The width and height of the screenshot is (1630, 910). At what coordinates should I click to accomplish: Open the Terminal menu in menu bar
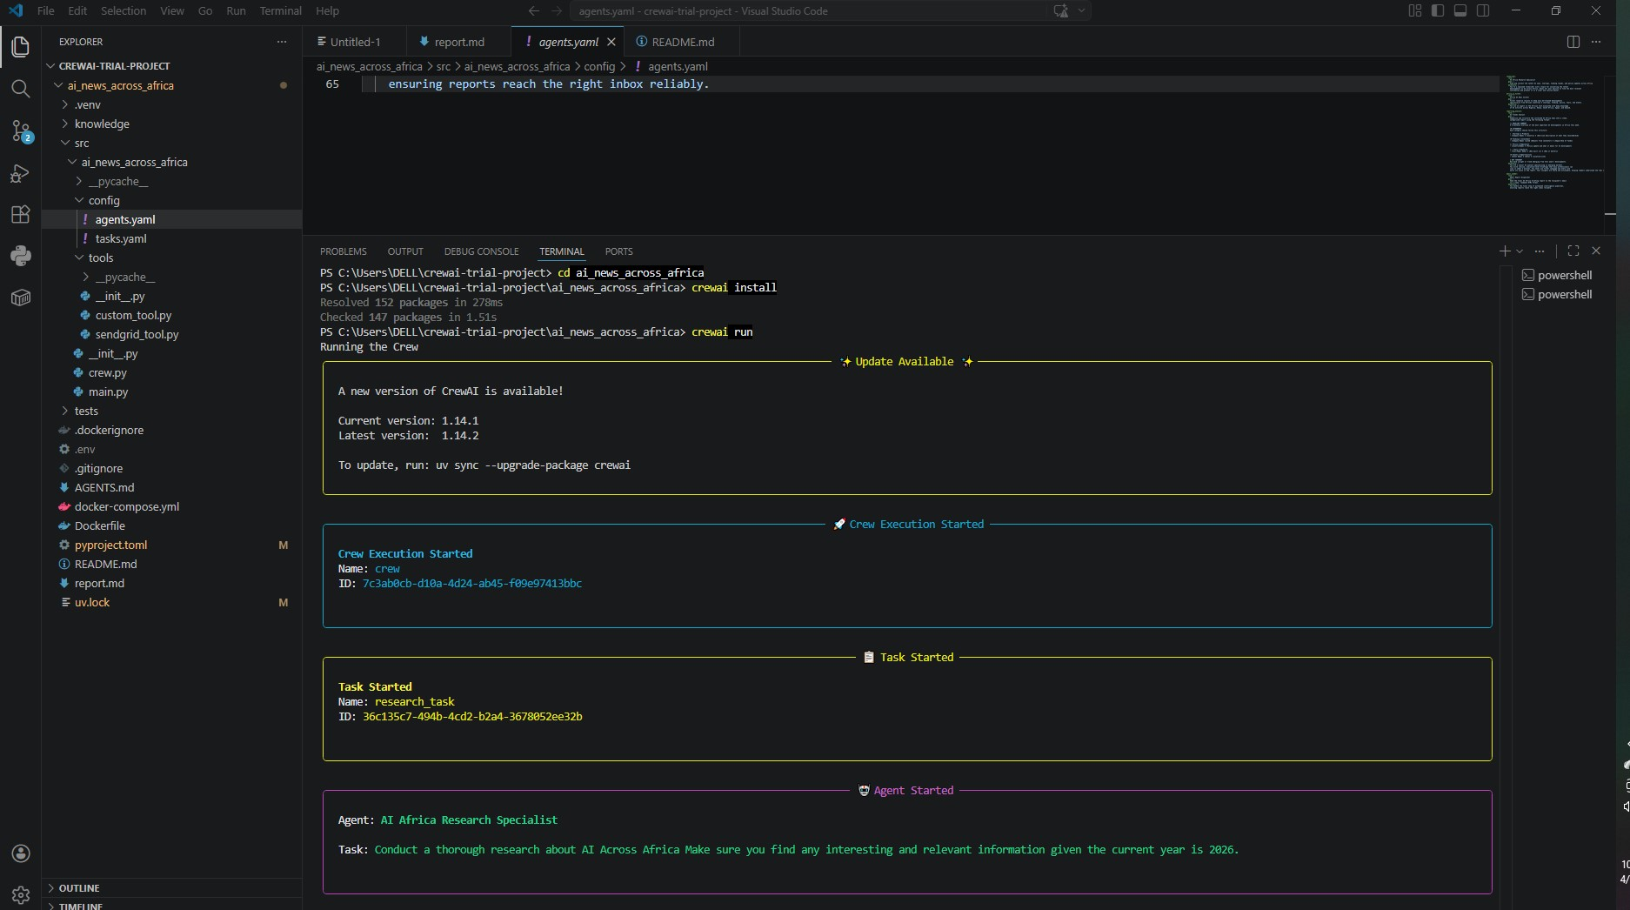coord(280,10)
